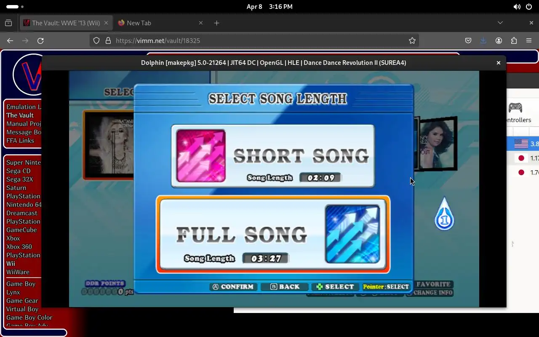Click the 02:09 song length value

tap(321, 178)
